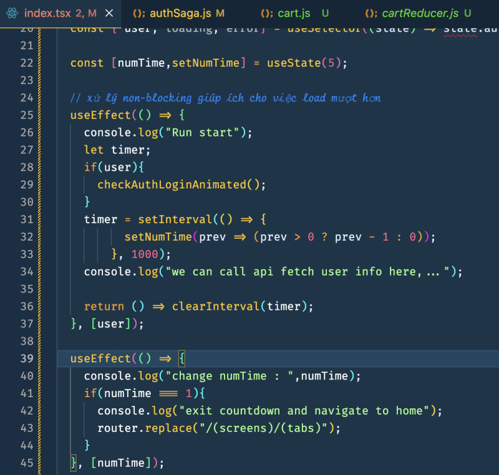Click the JS file icon on the cart.js tab

click(267, 13)
